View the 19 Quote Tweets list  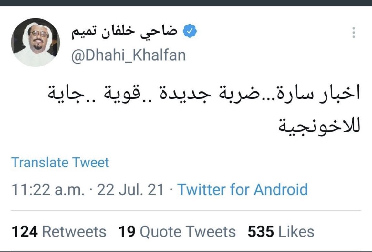click(x=177, y=232)
